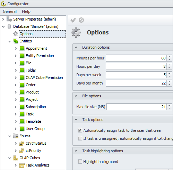Click the Days per week input field
This screenshot has width=173, height=170.
click(x=136, y=75)
